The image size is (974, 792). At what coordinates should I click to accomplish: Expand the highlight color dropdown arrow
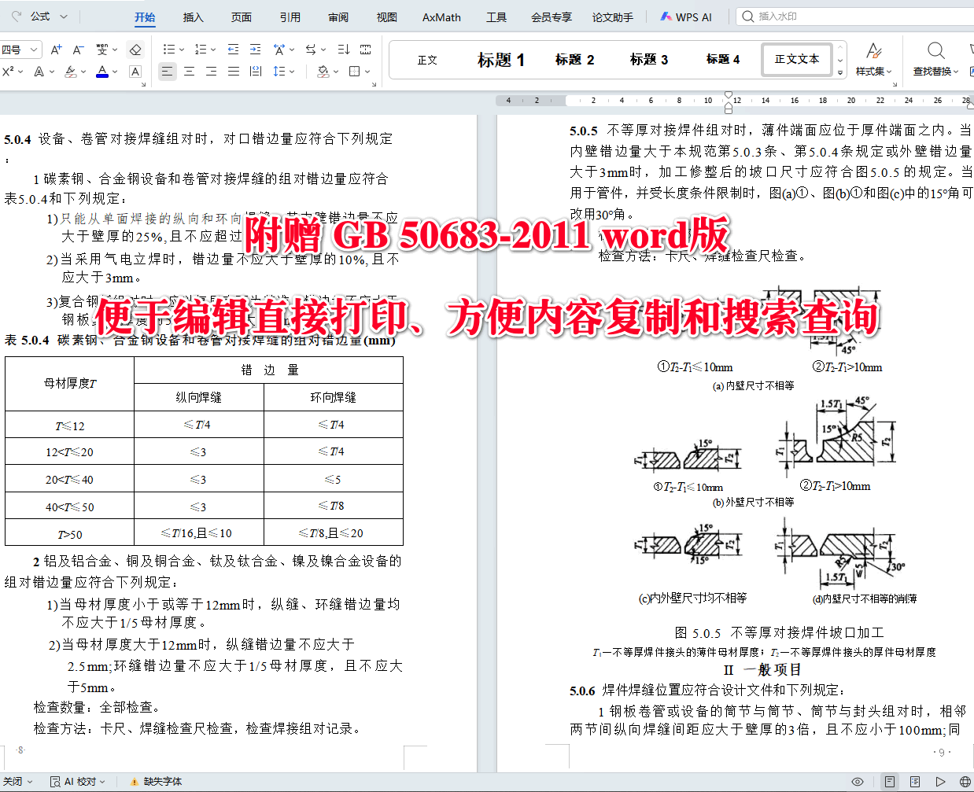pyautogui.click(x=83, y=72)
